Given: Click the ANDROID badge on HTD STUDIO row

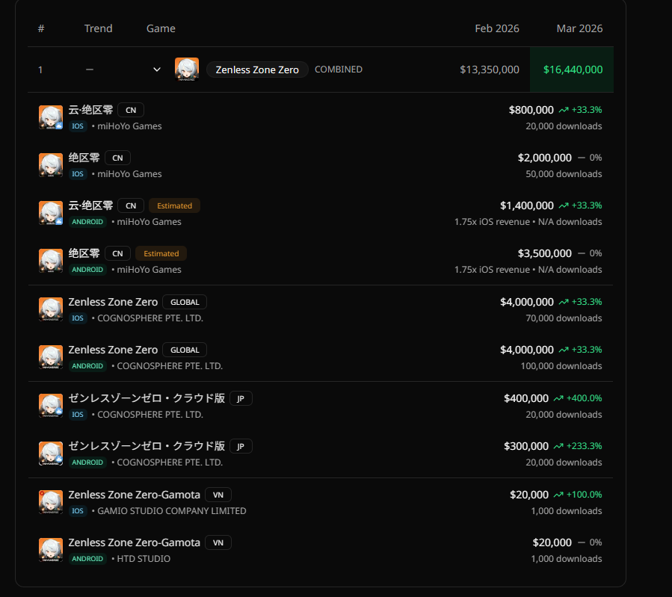Looking at the screenshot, I should 87,558.
